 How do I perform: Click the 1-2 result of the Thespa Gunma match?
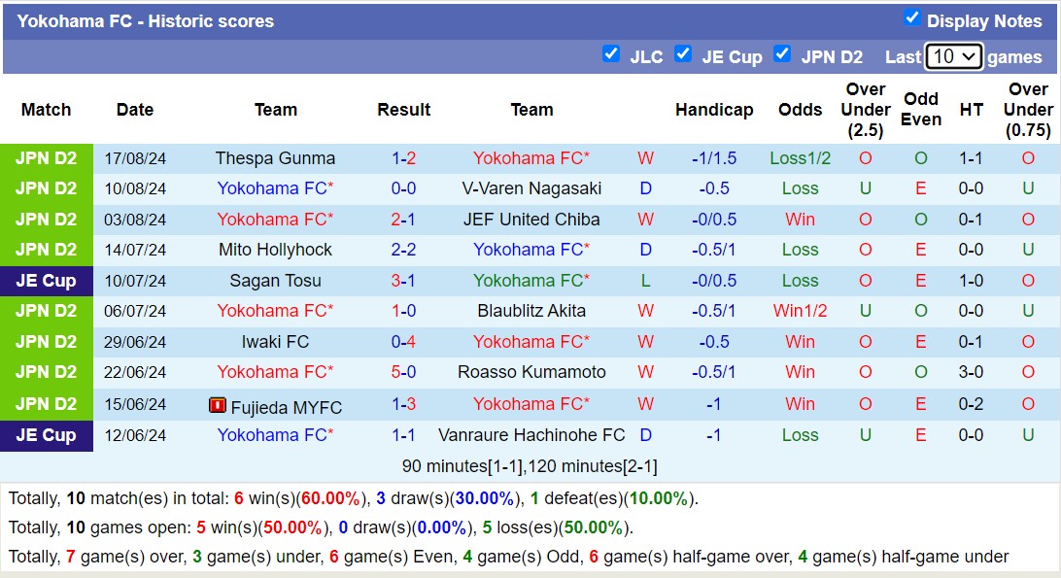tap(404, 157)
